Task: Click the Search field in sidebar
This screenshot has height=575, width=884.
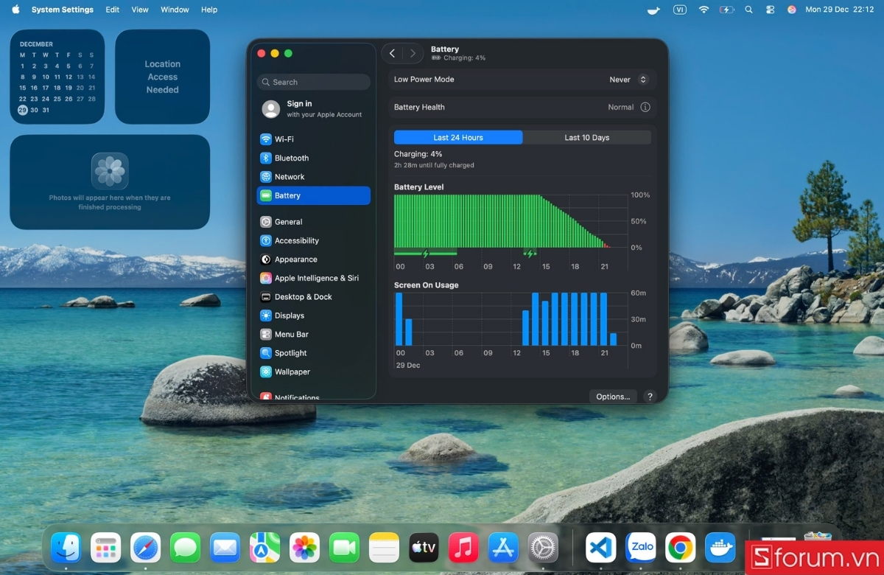Action: click(x=313, y=82)
